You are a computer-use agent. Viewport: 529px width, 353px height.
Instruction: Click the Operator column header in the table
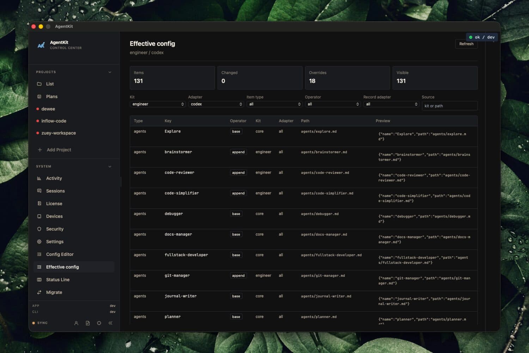[x=238, y=121]
